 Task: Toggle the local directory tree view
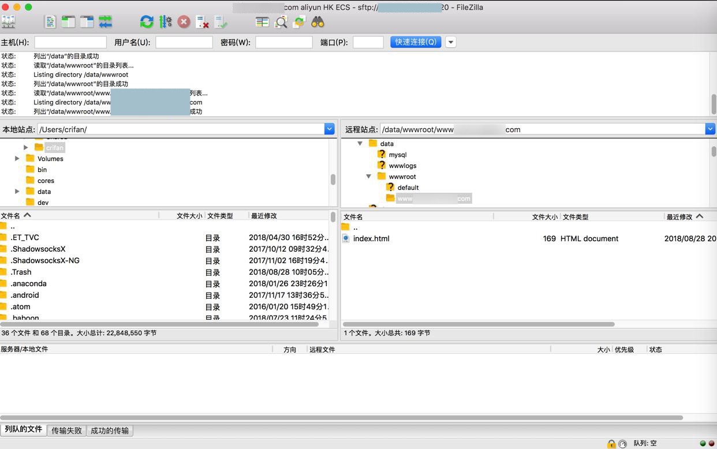tap(68, 22)
